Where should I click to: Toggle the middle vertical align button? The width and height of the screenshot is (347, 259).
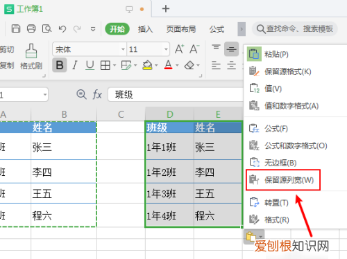tap(231, 49)
